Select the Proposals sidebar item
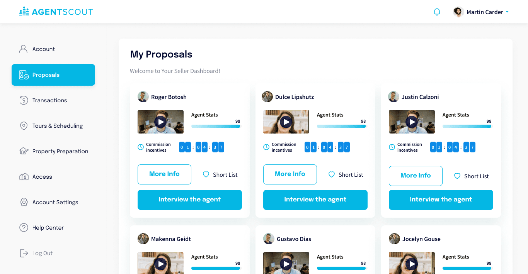 [x=53, y=75]
